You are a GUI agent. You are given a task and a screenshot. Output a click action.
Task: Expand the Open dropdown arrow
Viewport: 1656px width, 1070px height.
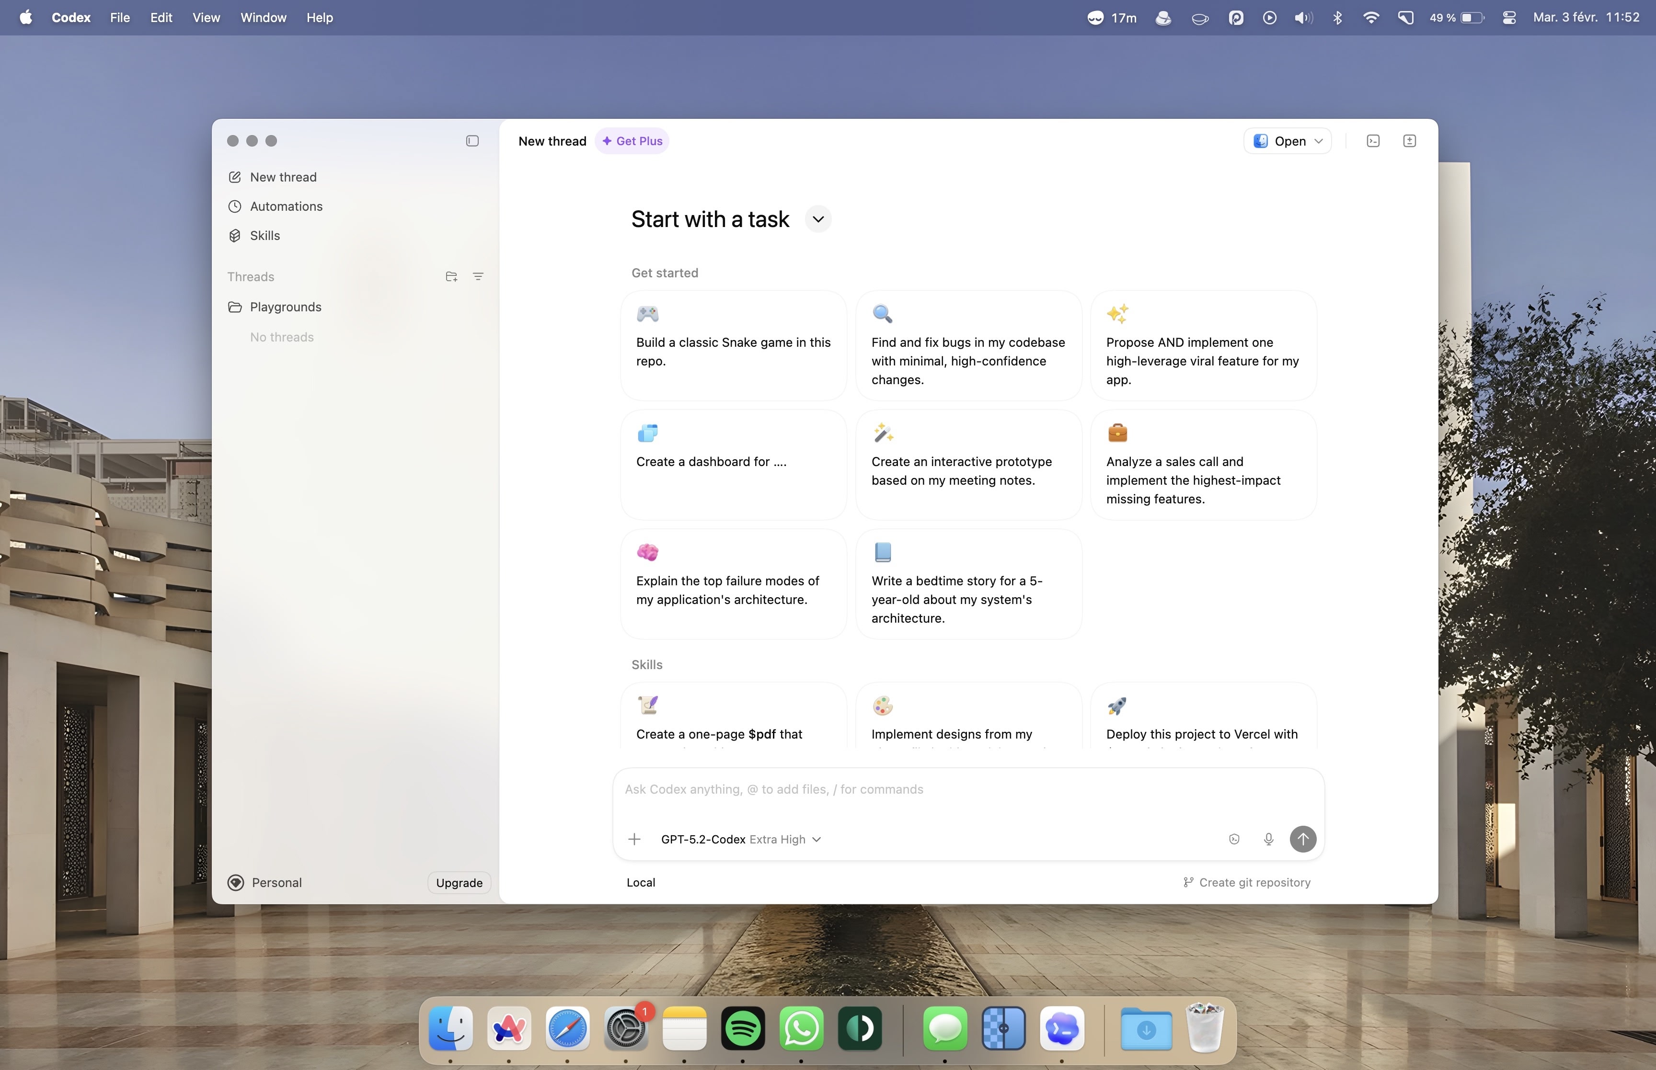[1318, 141]
